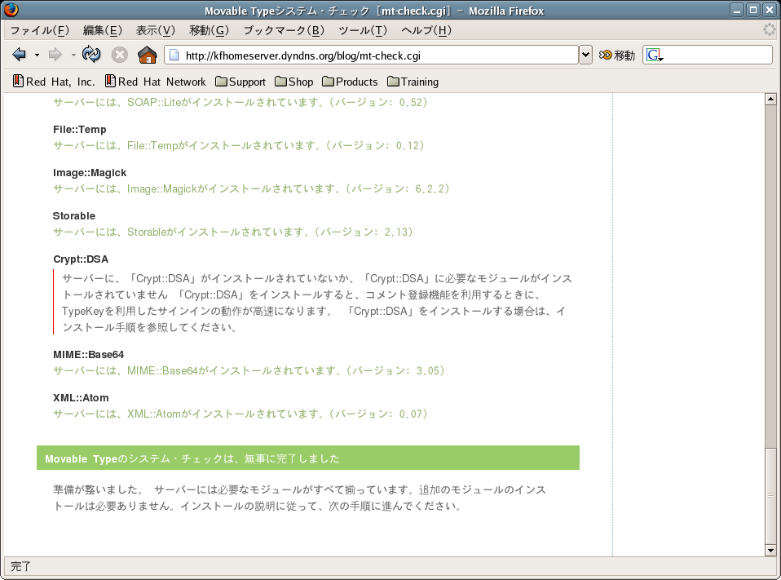Reload the page with the refresh icon

point(91,55)
